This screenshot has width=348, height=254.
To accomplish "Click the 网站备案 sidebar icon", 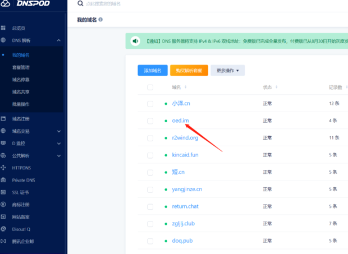I will tap(3, 217).
